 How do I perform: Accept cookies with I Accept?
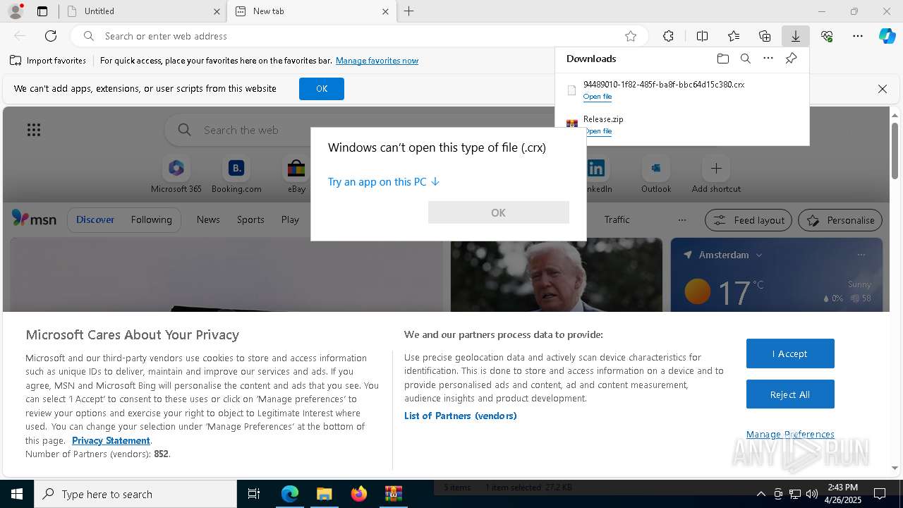790,353
